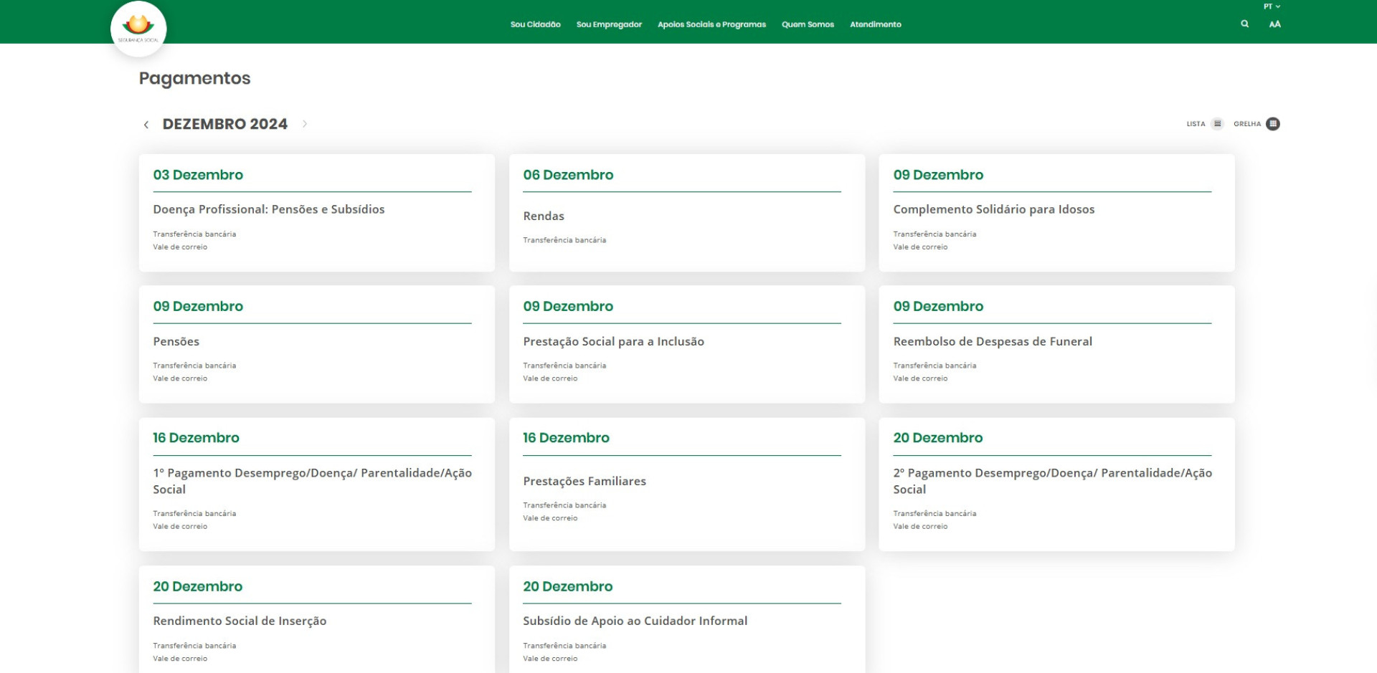The height and width of the screenshot is (673, 1377).
Task: Open Sou Cidadão menu
Action: [x=535, y=24]
